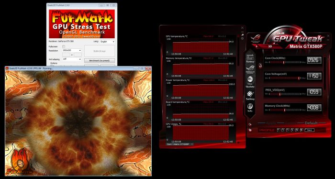This screenshot has width=335, height=179.
Task: Close the GPU Tweak main window with X
Action: tap(328, 36)
